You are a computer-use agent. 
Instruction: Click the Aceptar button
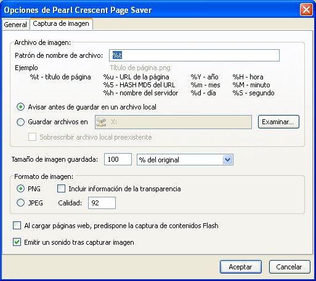241,267
